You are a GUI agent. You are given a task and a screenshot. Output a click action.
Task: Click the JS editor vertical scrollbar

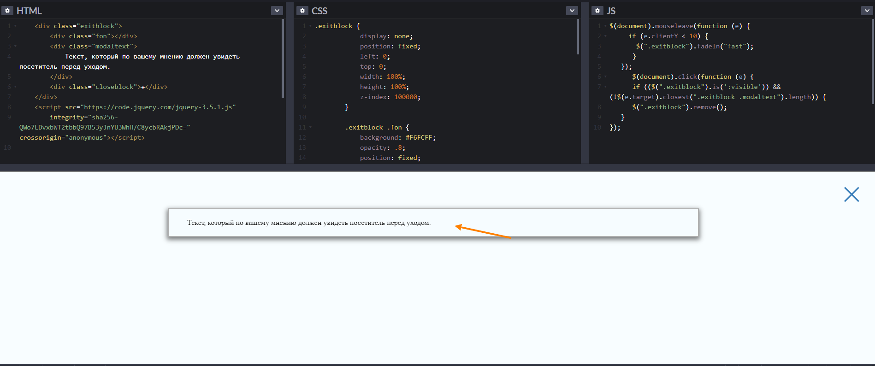(x=873, y=61)
